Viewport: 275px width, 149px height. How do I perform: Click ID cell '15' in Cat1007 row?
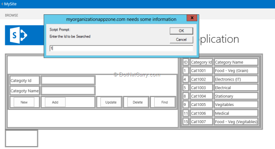pos(186,122)
